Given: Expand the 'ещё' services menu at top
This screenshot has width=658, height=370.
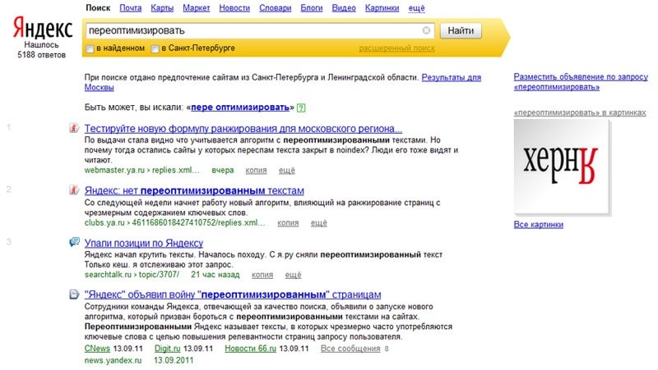Looking at the screenshot, I should (x=416, y=8).
